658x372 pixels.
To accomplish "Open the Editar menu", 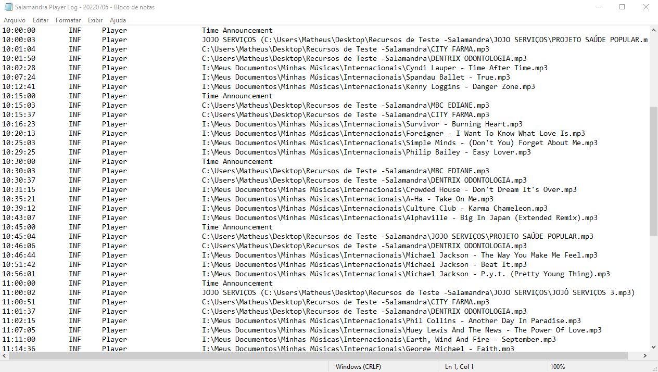I will [41, 20].
